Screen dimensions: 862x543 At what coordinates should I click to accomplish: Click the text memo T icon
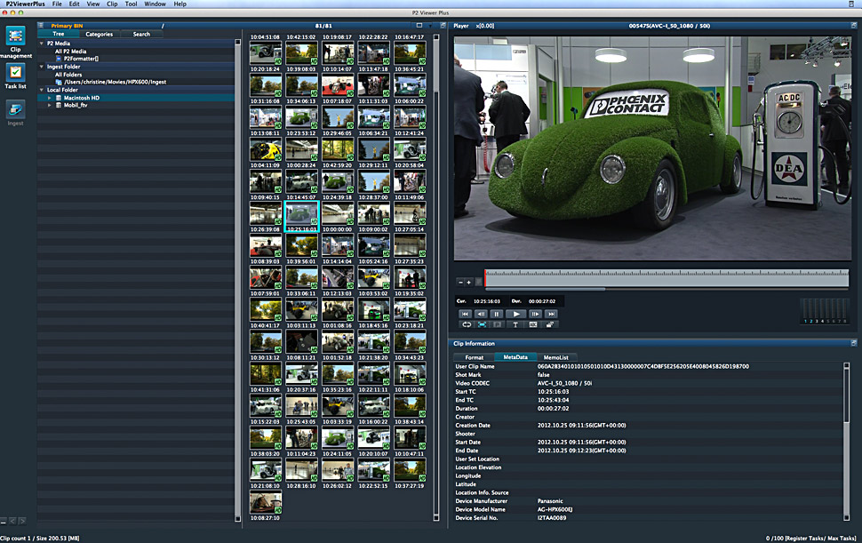click(x=516, y=324)
